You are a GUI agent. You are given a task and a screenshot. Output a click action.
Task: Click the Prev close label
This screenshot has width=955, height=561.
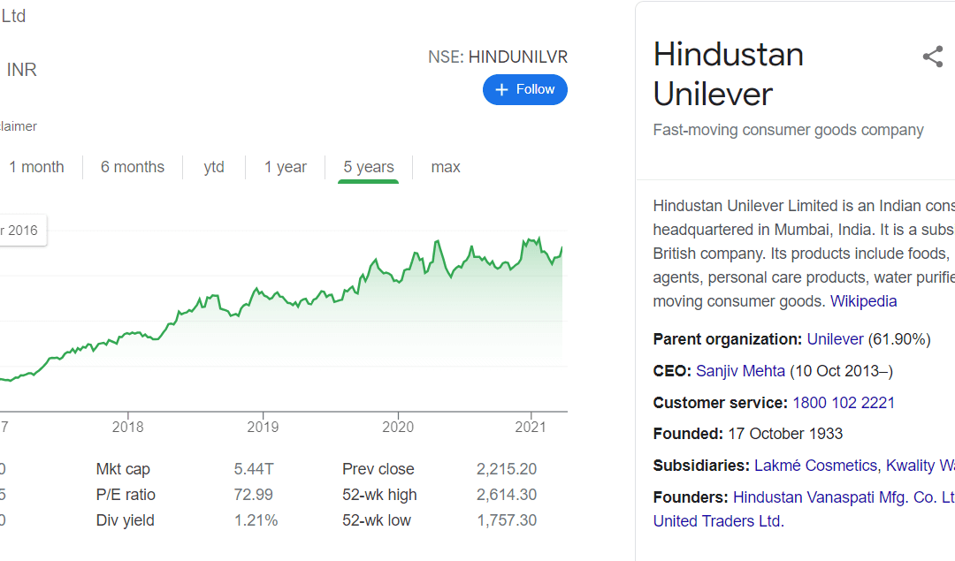pyautogui.click(x=378, y=469)
